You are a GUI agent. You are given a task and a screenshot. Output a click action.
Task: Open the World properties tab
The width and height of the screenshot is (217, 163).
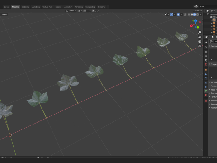click(x=206, y=64)
